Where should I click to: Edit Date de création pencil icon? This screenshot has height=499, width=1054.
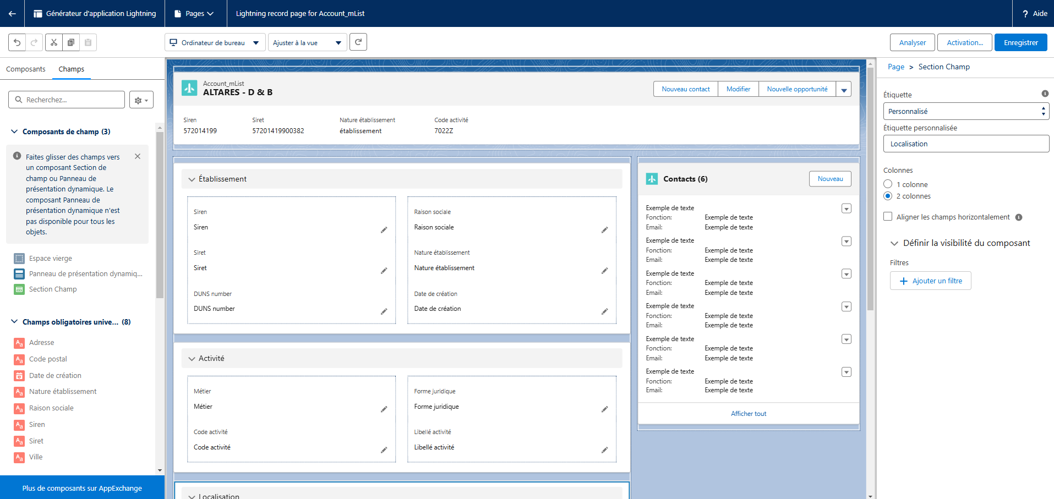pos(604,311)
